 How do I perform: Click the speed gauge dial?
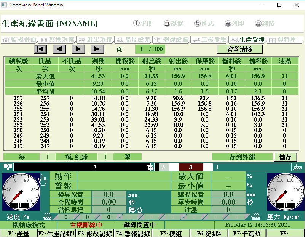21,192
